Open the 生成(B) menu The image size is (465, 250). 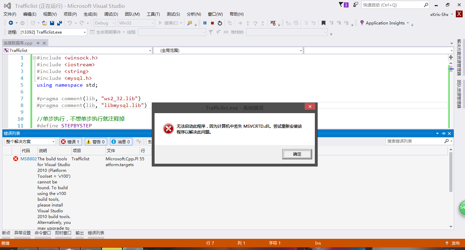point(90,14)
